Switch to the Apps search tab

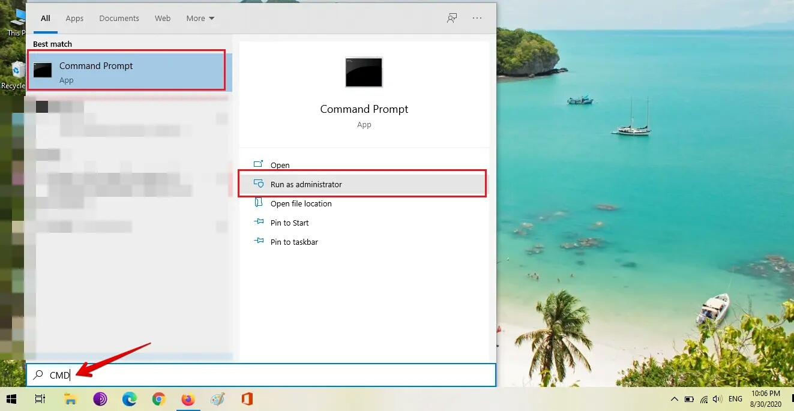point(74,19)
